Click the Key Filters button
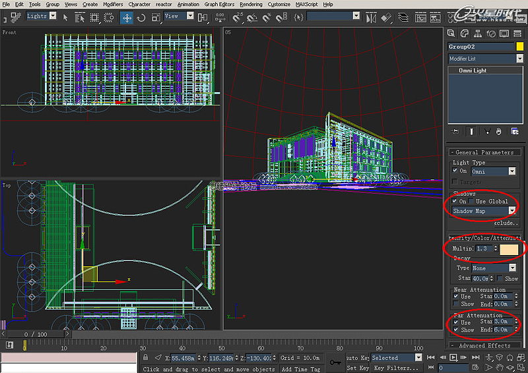 click(x=394, y=368)
